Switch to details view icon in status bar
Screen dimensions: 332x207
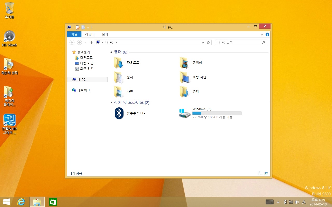pos(261,173)
